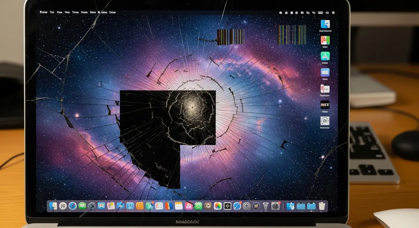The height and width of the screenshot is (228, 419).
Task: Open the Maps app from the Dock
Action: coord(130,205)
